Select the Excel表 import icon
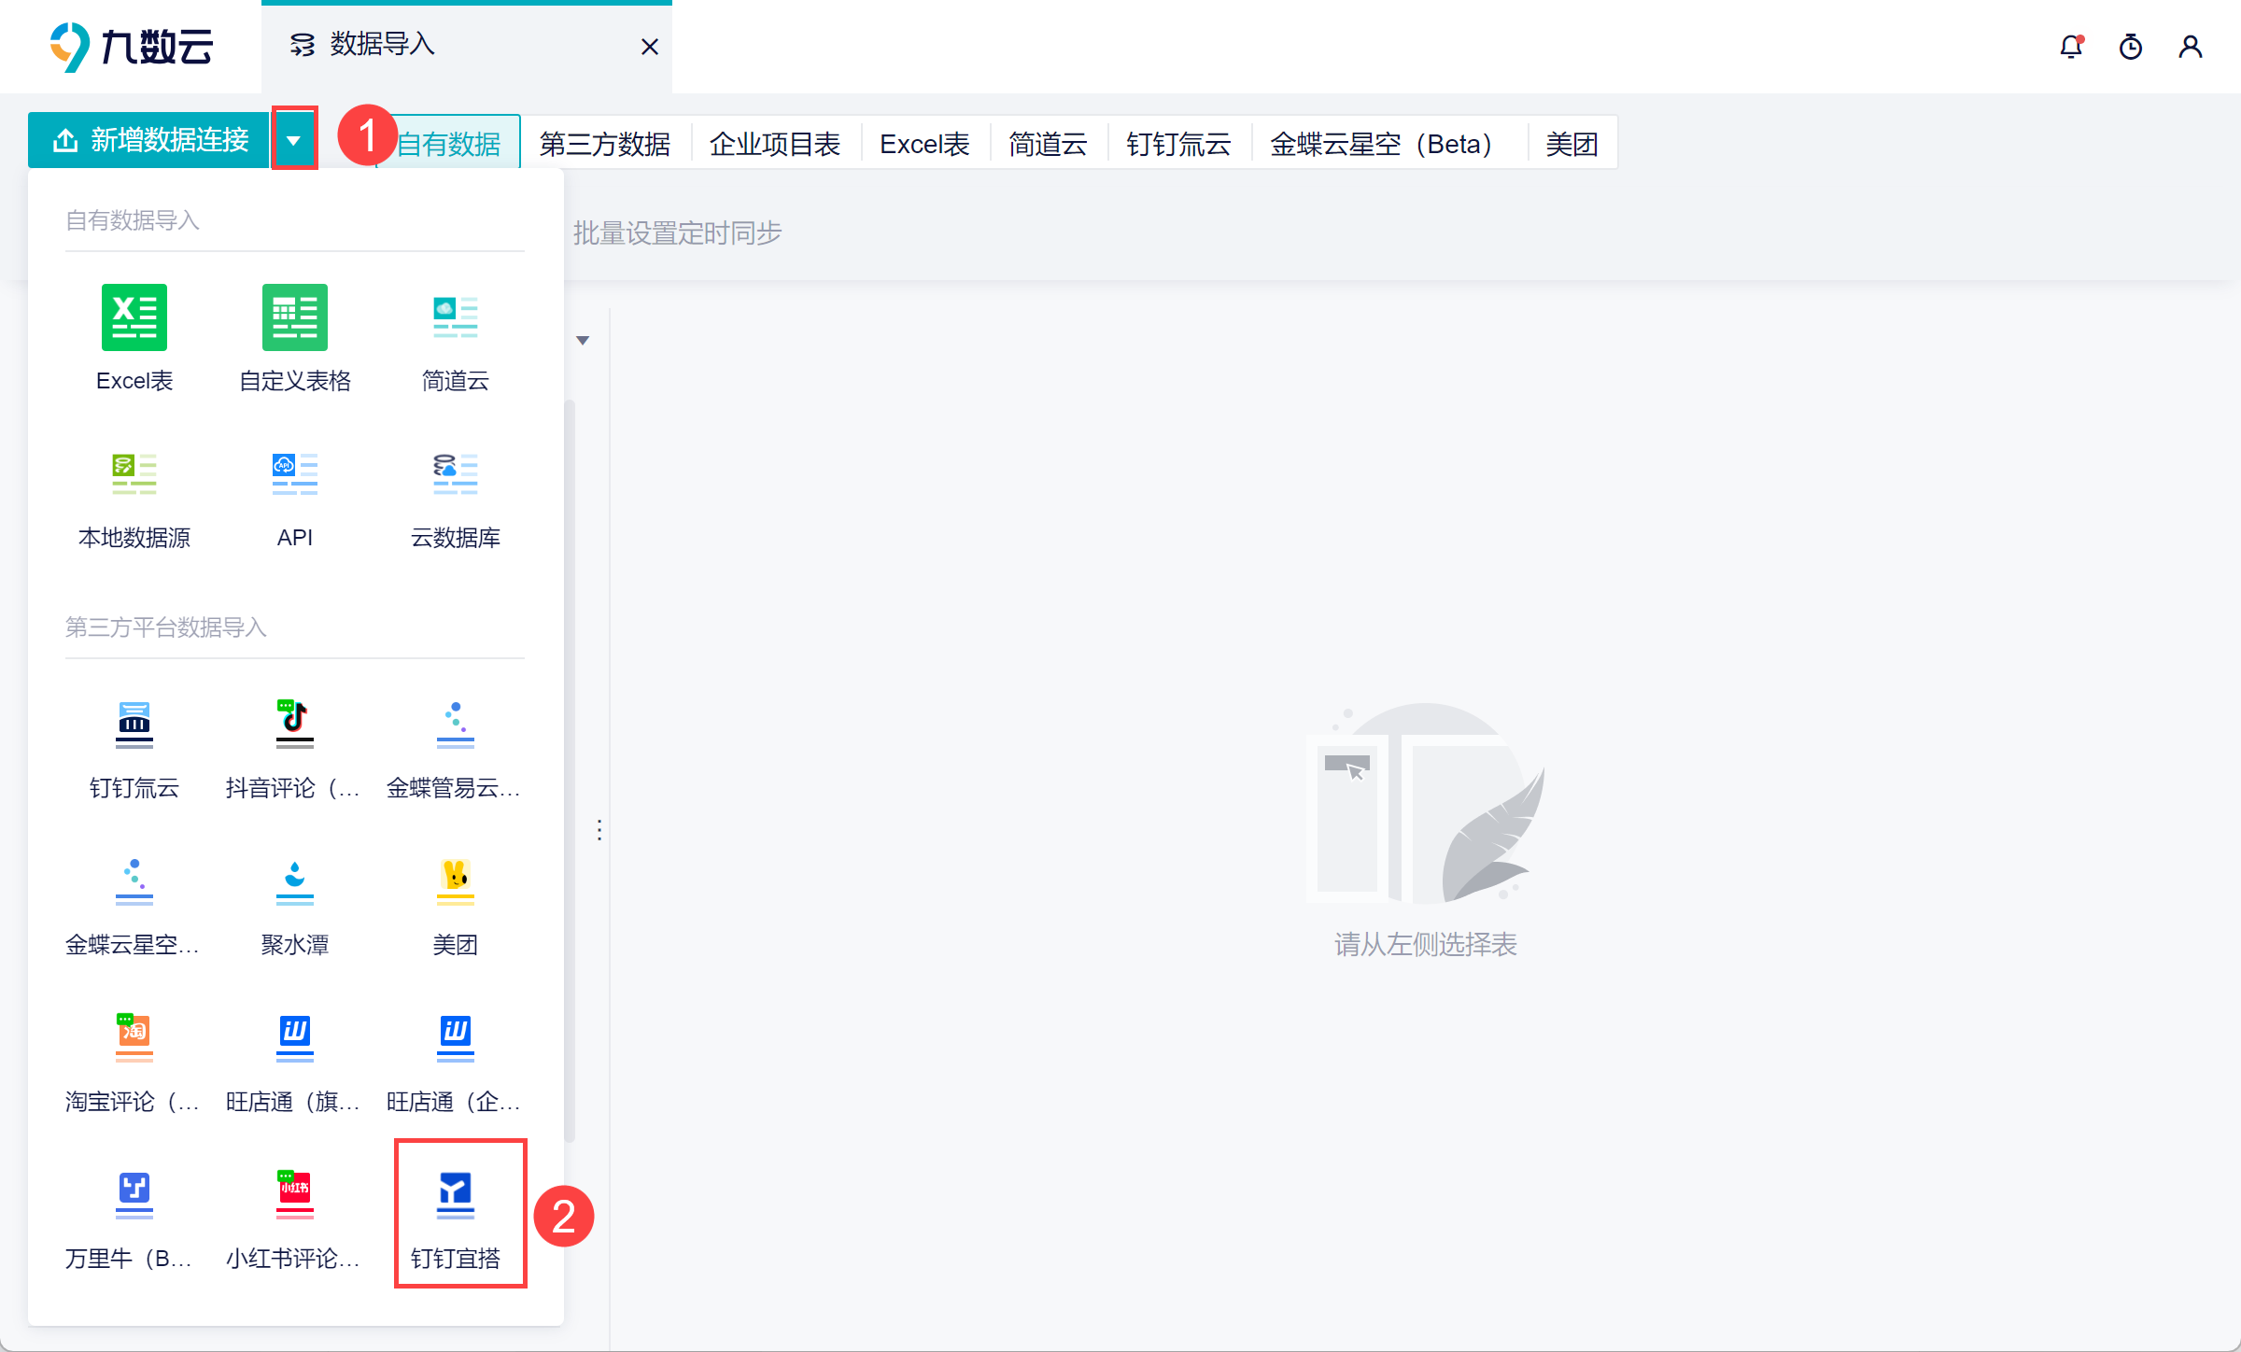Viewport: 2241px width, 1352px height. coord(134,318)
